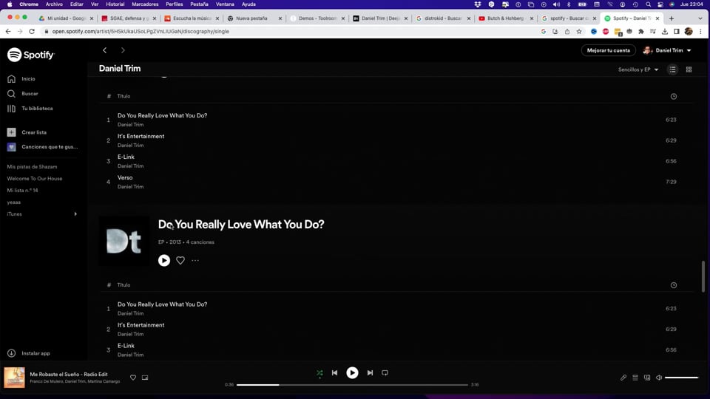Open macOS Spotlight search icon
Image resolution: width=710 pixels, height=399 pixels.
[x=648, y=4]
